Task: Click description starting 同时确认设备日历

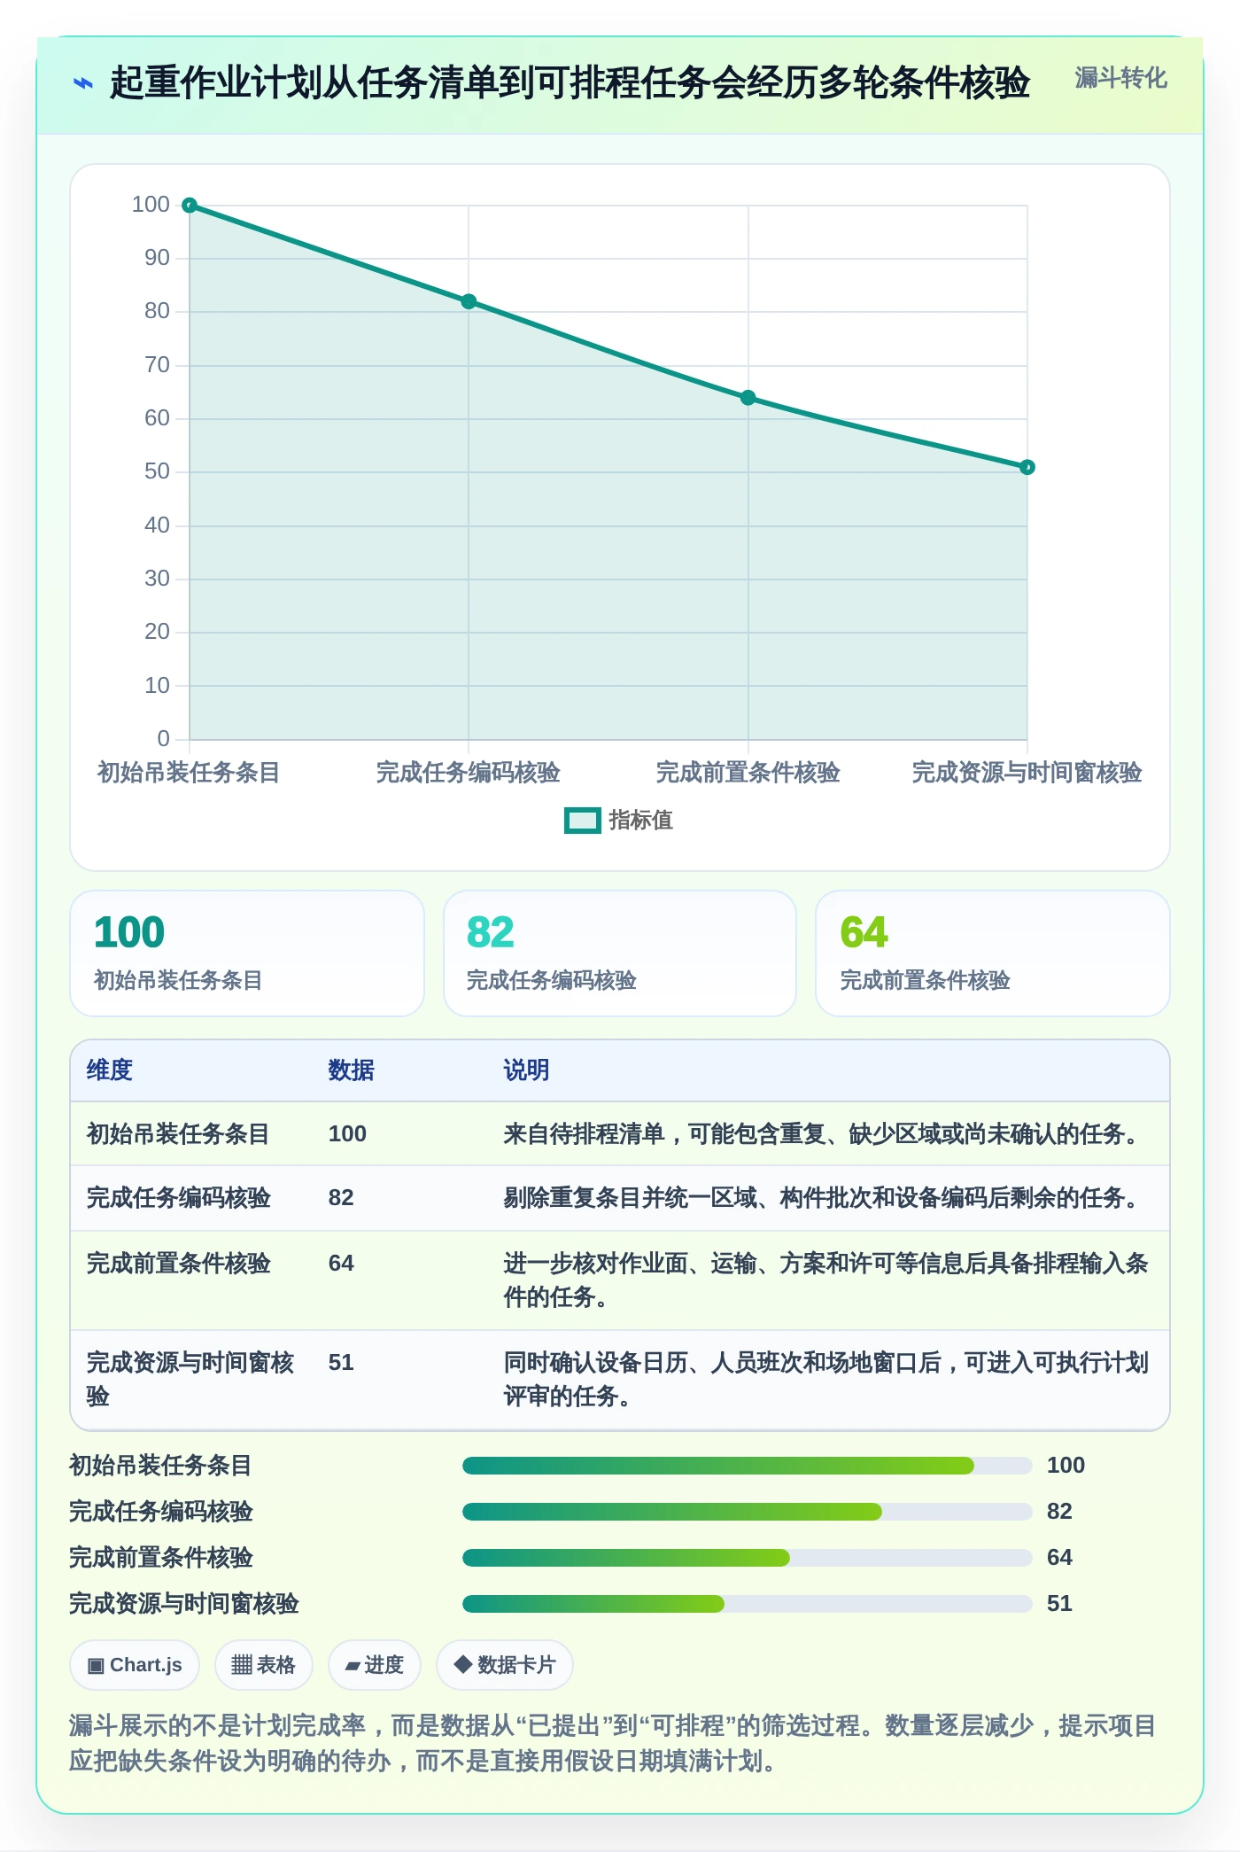Action: pos(825,1380)
